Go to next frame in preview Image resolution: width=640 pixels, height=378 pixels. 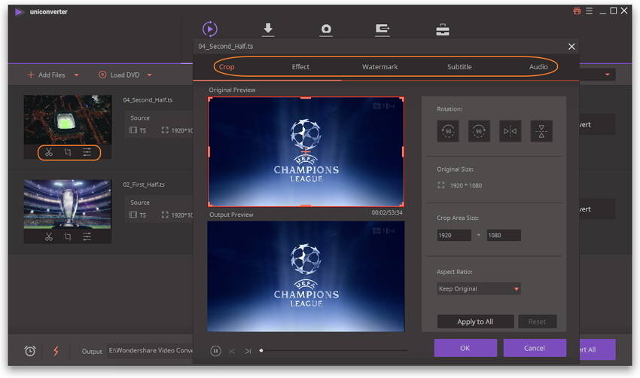pos(248,352)
